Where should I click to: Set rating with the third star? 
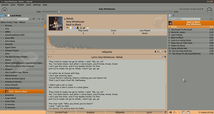coord(56,33)
